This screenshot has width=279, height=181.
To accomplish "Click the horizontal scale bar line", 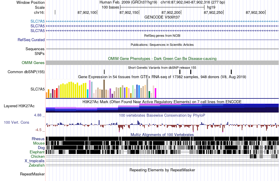I will [162, 7].
